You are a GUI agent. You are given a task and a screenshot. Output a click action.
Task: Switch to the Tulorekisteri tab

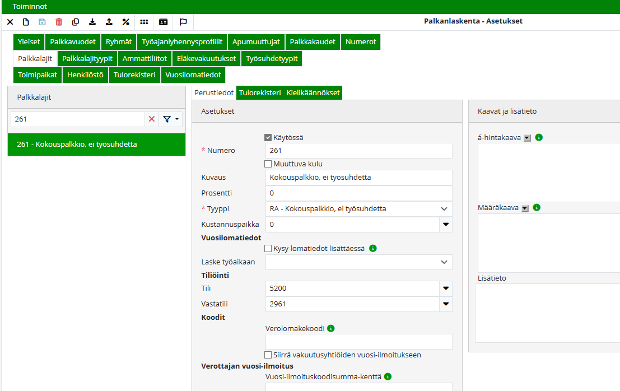click(261, 92)
